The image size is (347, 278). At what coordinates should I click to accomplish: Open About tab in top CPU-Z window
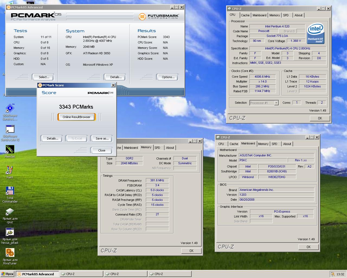pos(298,15)
